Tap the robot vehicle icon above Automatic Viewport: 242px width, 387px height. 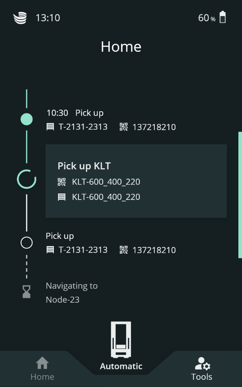coord(121,340)
